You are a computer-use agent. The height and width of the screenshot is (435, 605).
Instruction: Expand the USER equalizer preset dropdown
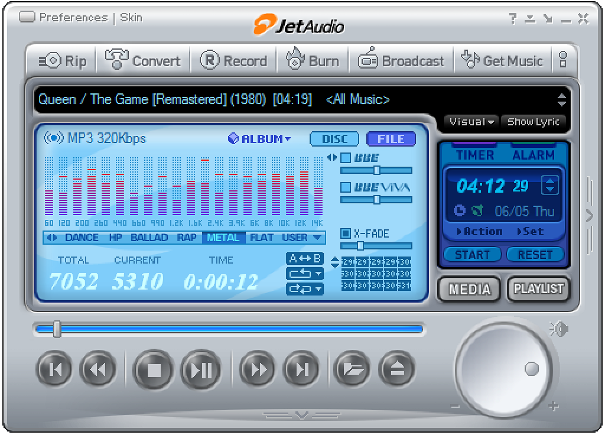(318, 238)
